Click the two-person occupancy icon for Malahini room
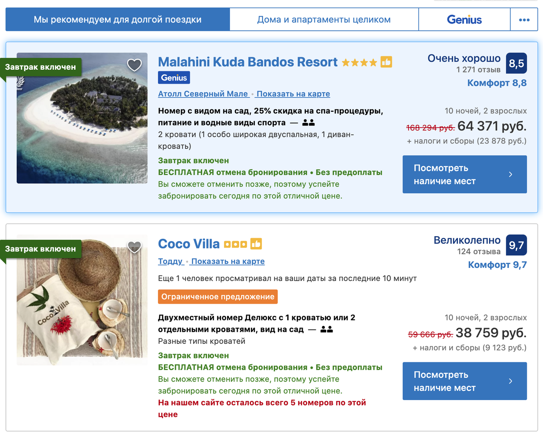 (309, 123)
